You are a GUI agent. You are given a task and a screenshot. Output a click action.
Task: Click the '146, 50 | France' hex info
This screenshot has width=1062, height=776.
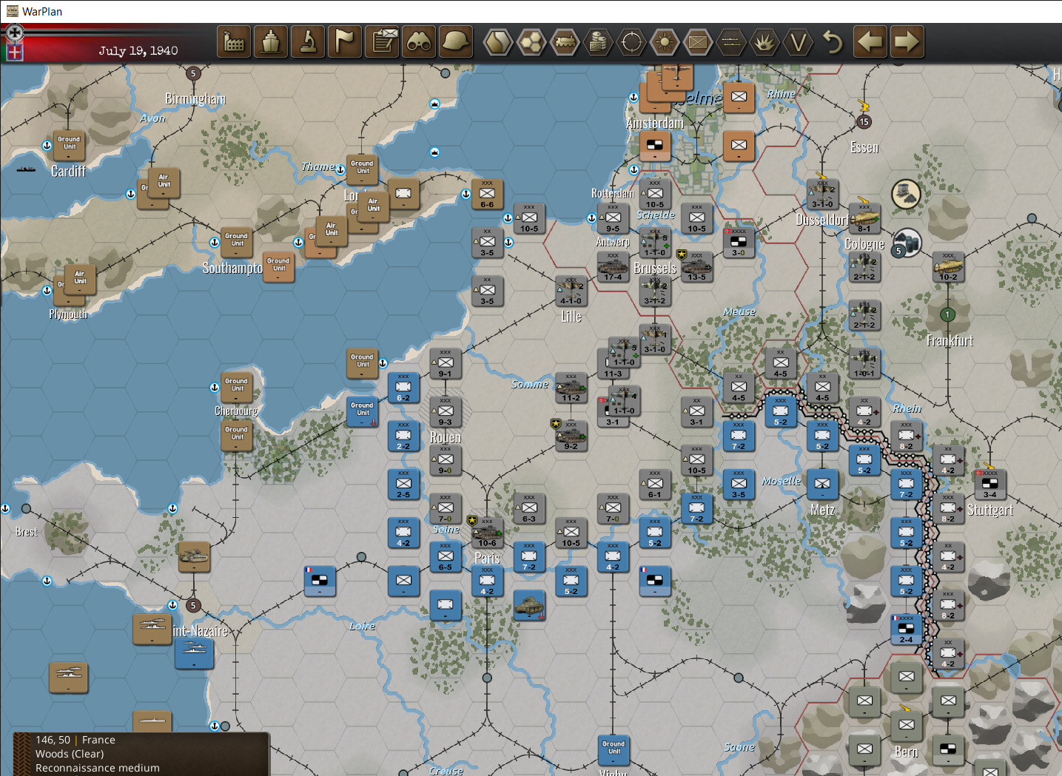(x=75, y=740)
